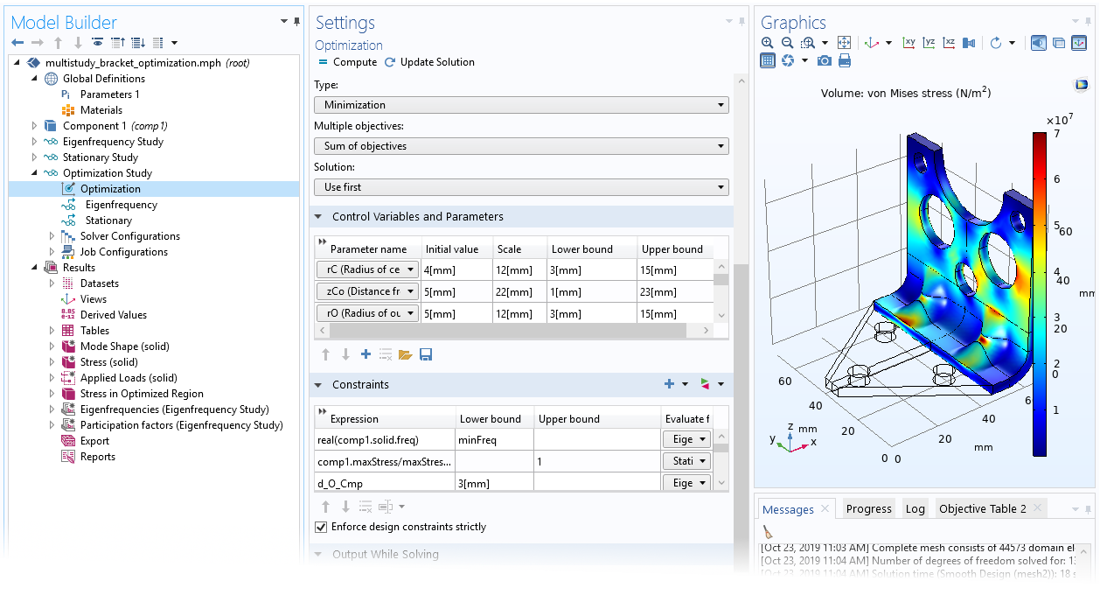Click the Zoom In icon in Graphics
1100x602 pixels.
pyautogui.click(x=767, y=43)
